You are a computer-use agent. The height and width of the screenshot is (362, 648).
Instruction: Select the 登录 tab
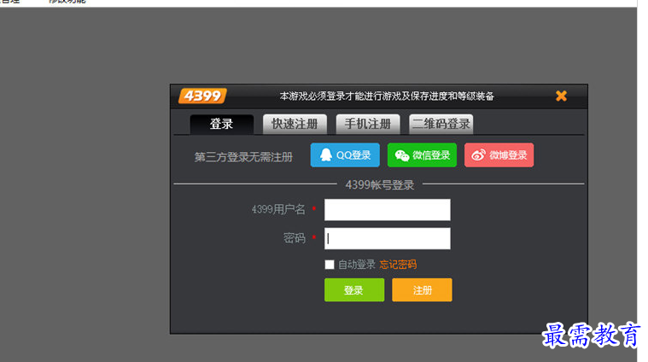[221, 124]
